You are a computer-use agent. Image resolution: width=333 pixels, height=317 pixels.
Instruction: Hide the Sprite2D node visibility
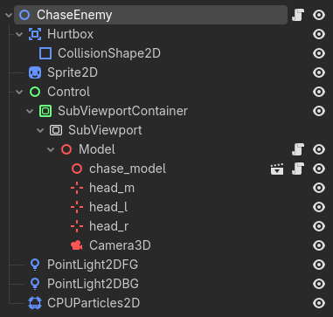pyautogui.click(x=319, y=72)
